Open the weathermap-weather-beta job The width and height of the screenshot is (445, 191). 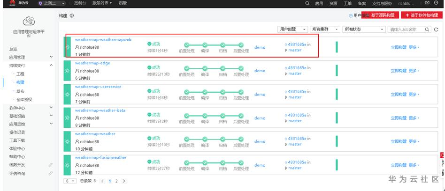tap(100, 110)
